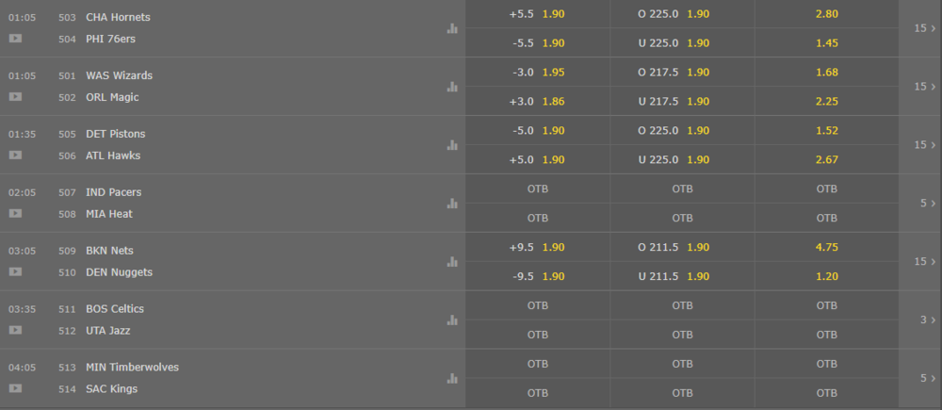View stats chart icon for Pistons vs Hawks

[452, 145]
